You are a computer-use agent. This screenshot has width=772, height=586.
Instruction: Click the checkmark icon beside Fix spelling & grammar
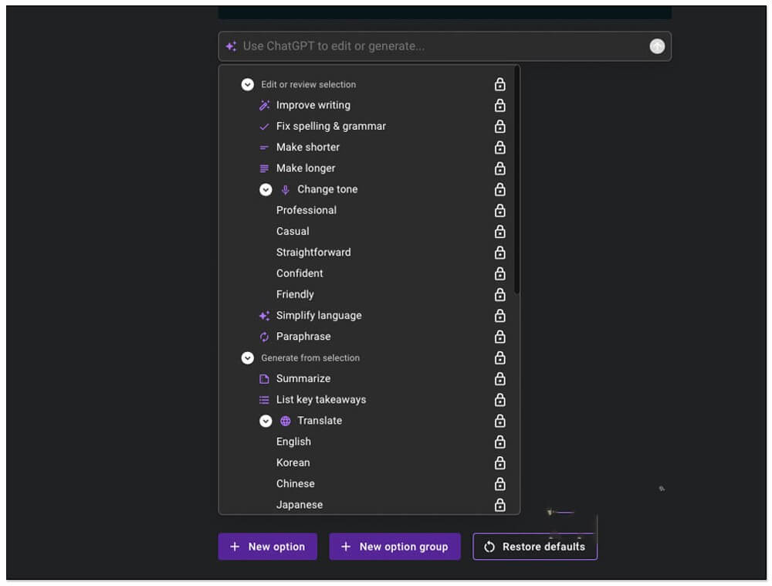tap(264, 127)
